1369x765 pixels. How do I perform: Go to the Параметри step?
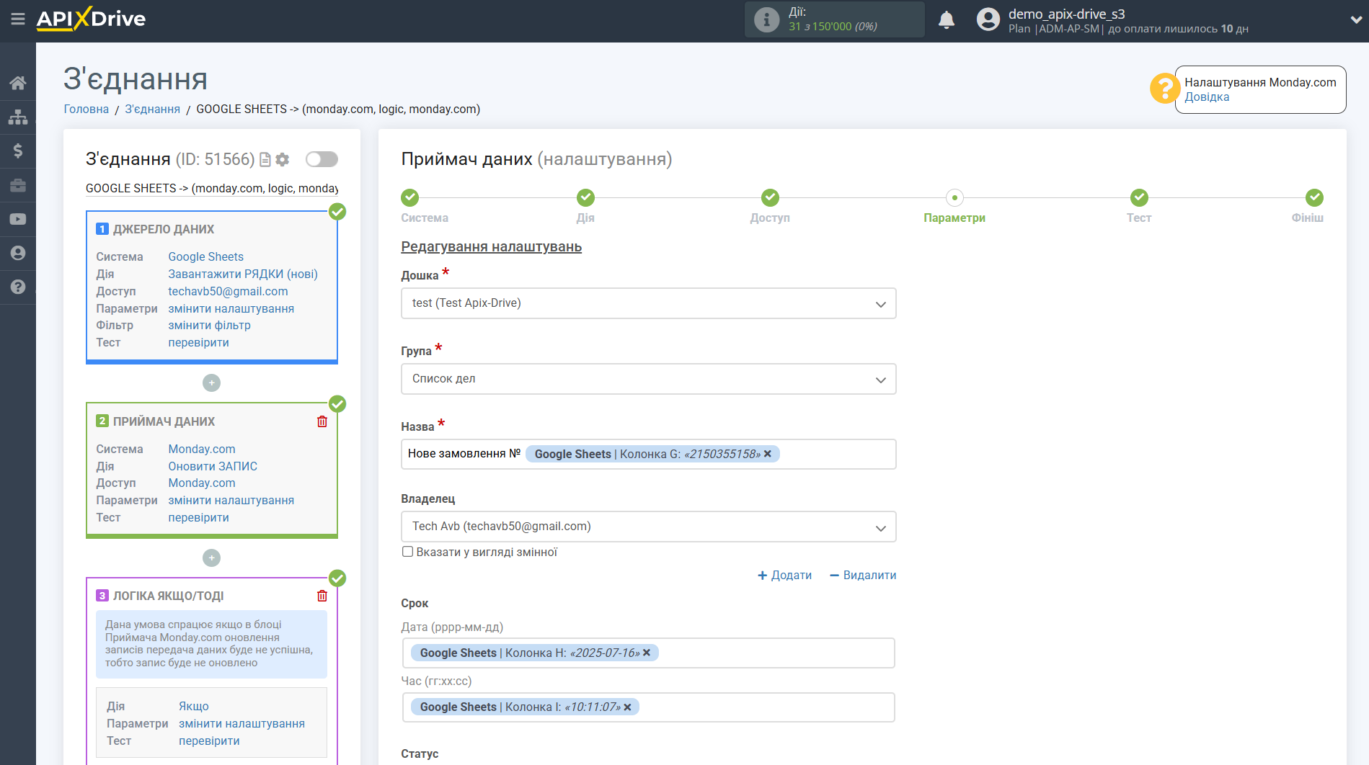click(x=954, y=197)
